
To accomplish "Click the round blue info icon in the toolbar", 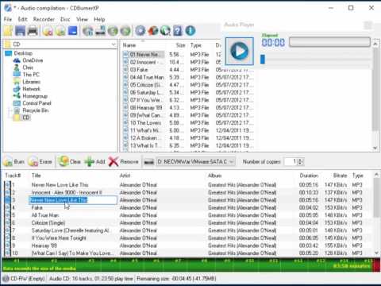I will pyautogui.click(x=190, y=31).
